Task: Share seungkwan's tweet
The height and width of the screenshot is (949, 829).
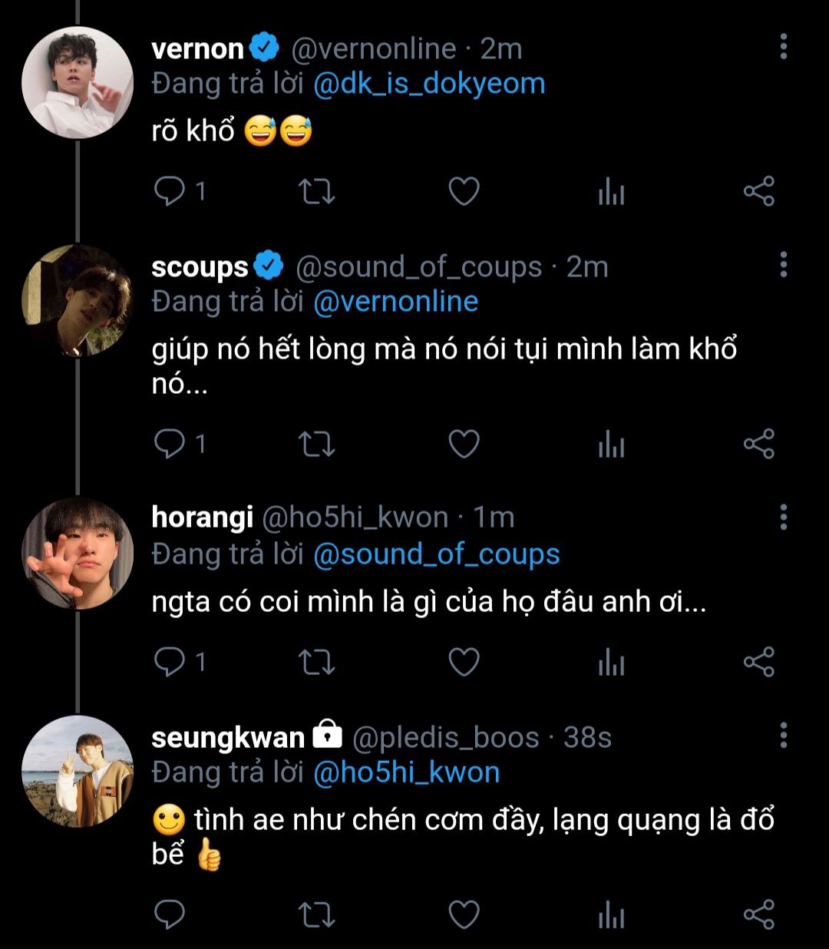Action: 758,914
